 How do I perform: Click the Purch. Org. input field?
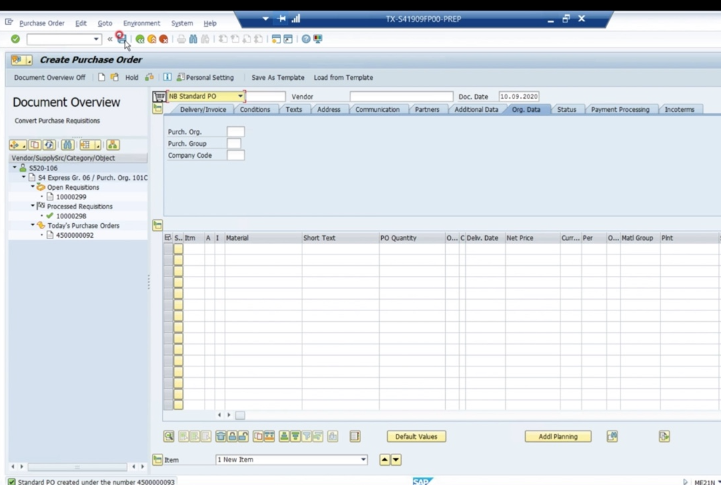pos(235,131)
